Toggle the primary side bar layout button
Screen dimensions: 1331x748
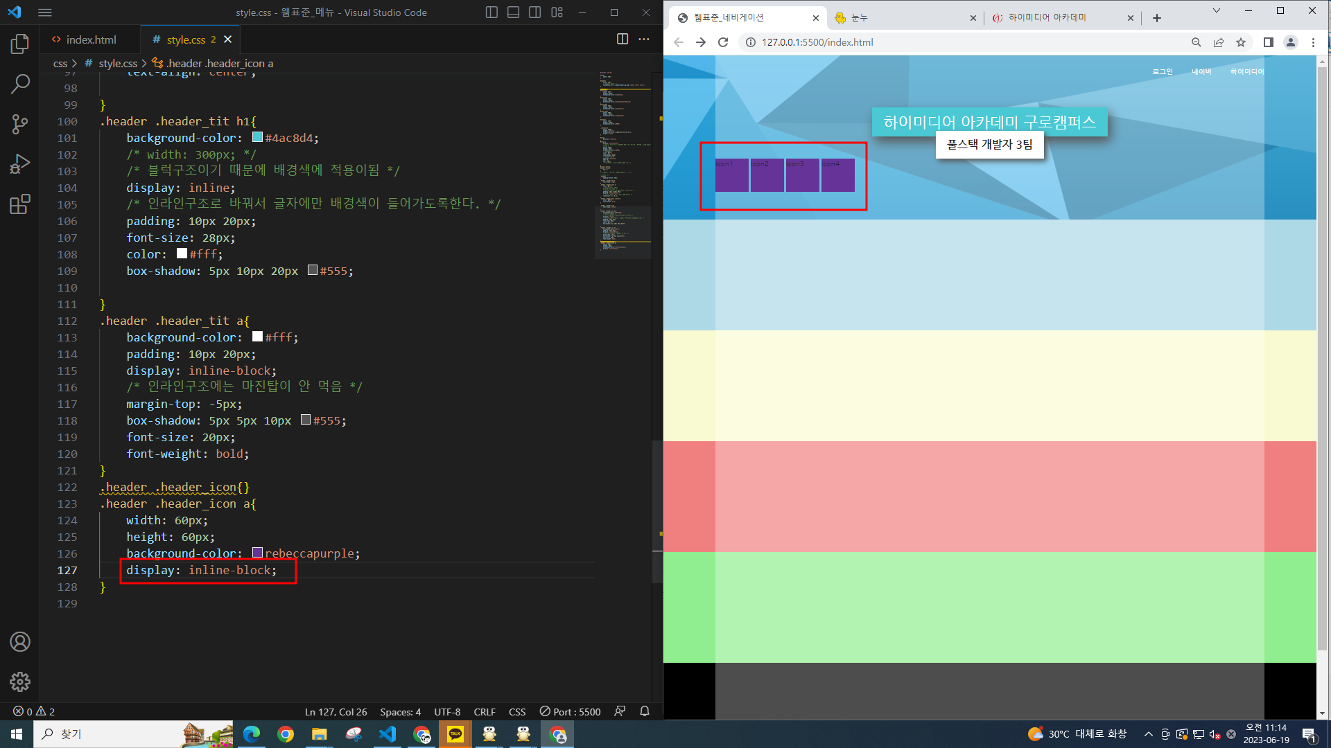491,12
